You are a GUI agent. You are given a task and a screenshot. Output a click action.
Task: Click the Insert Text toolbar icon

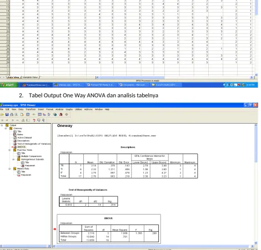[x=43, y=120]
